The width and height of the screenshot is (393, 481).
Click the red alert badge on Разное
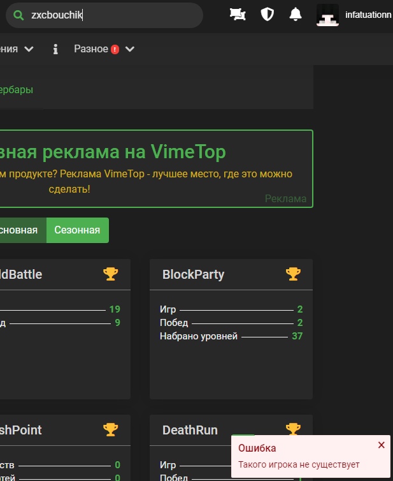tap(115, 49)
